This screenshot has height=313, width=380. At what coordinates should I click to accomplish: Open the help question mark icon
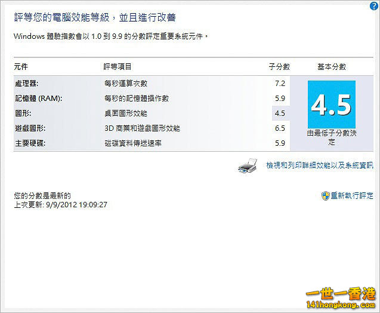(374, 6)
